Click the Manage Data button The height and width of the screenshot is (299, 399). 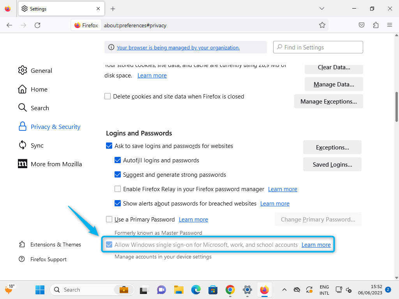334,84
